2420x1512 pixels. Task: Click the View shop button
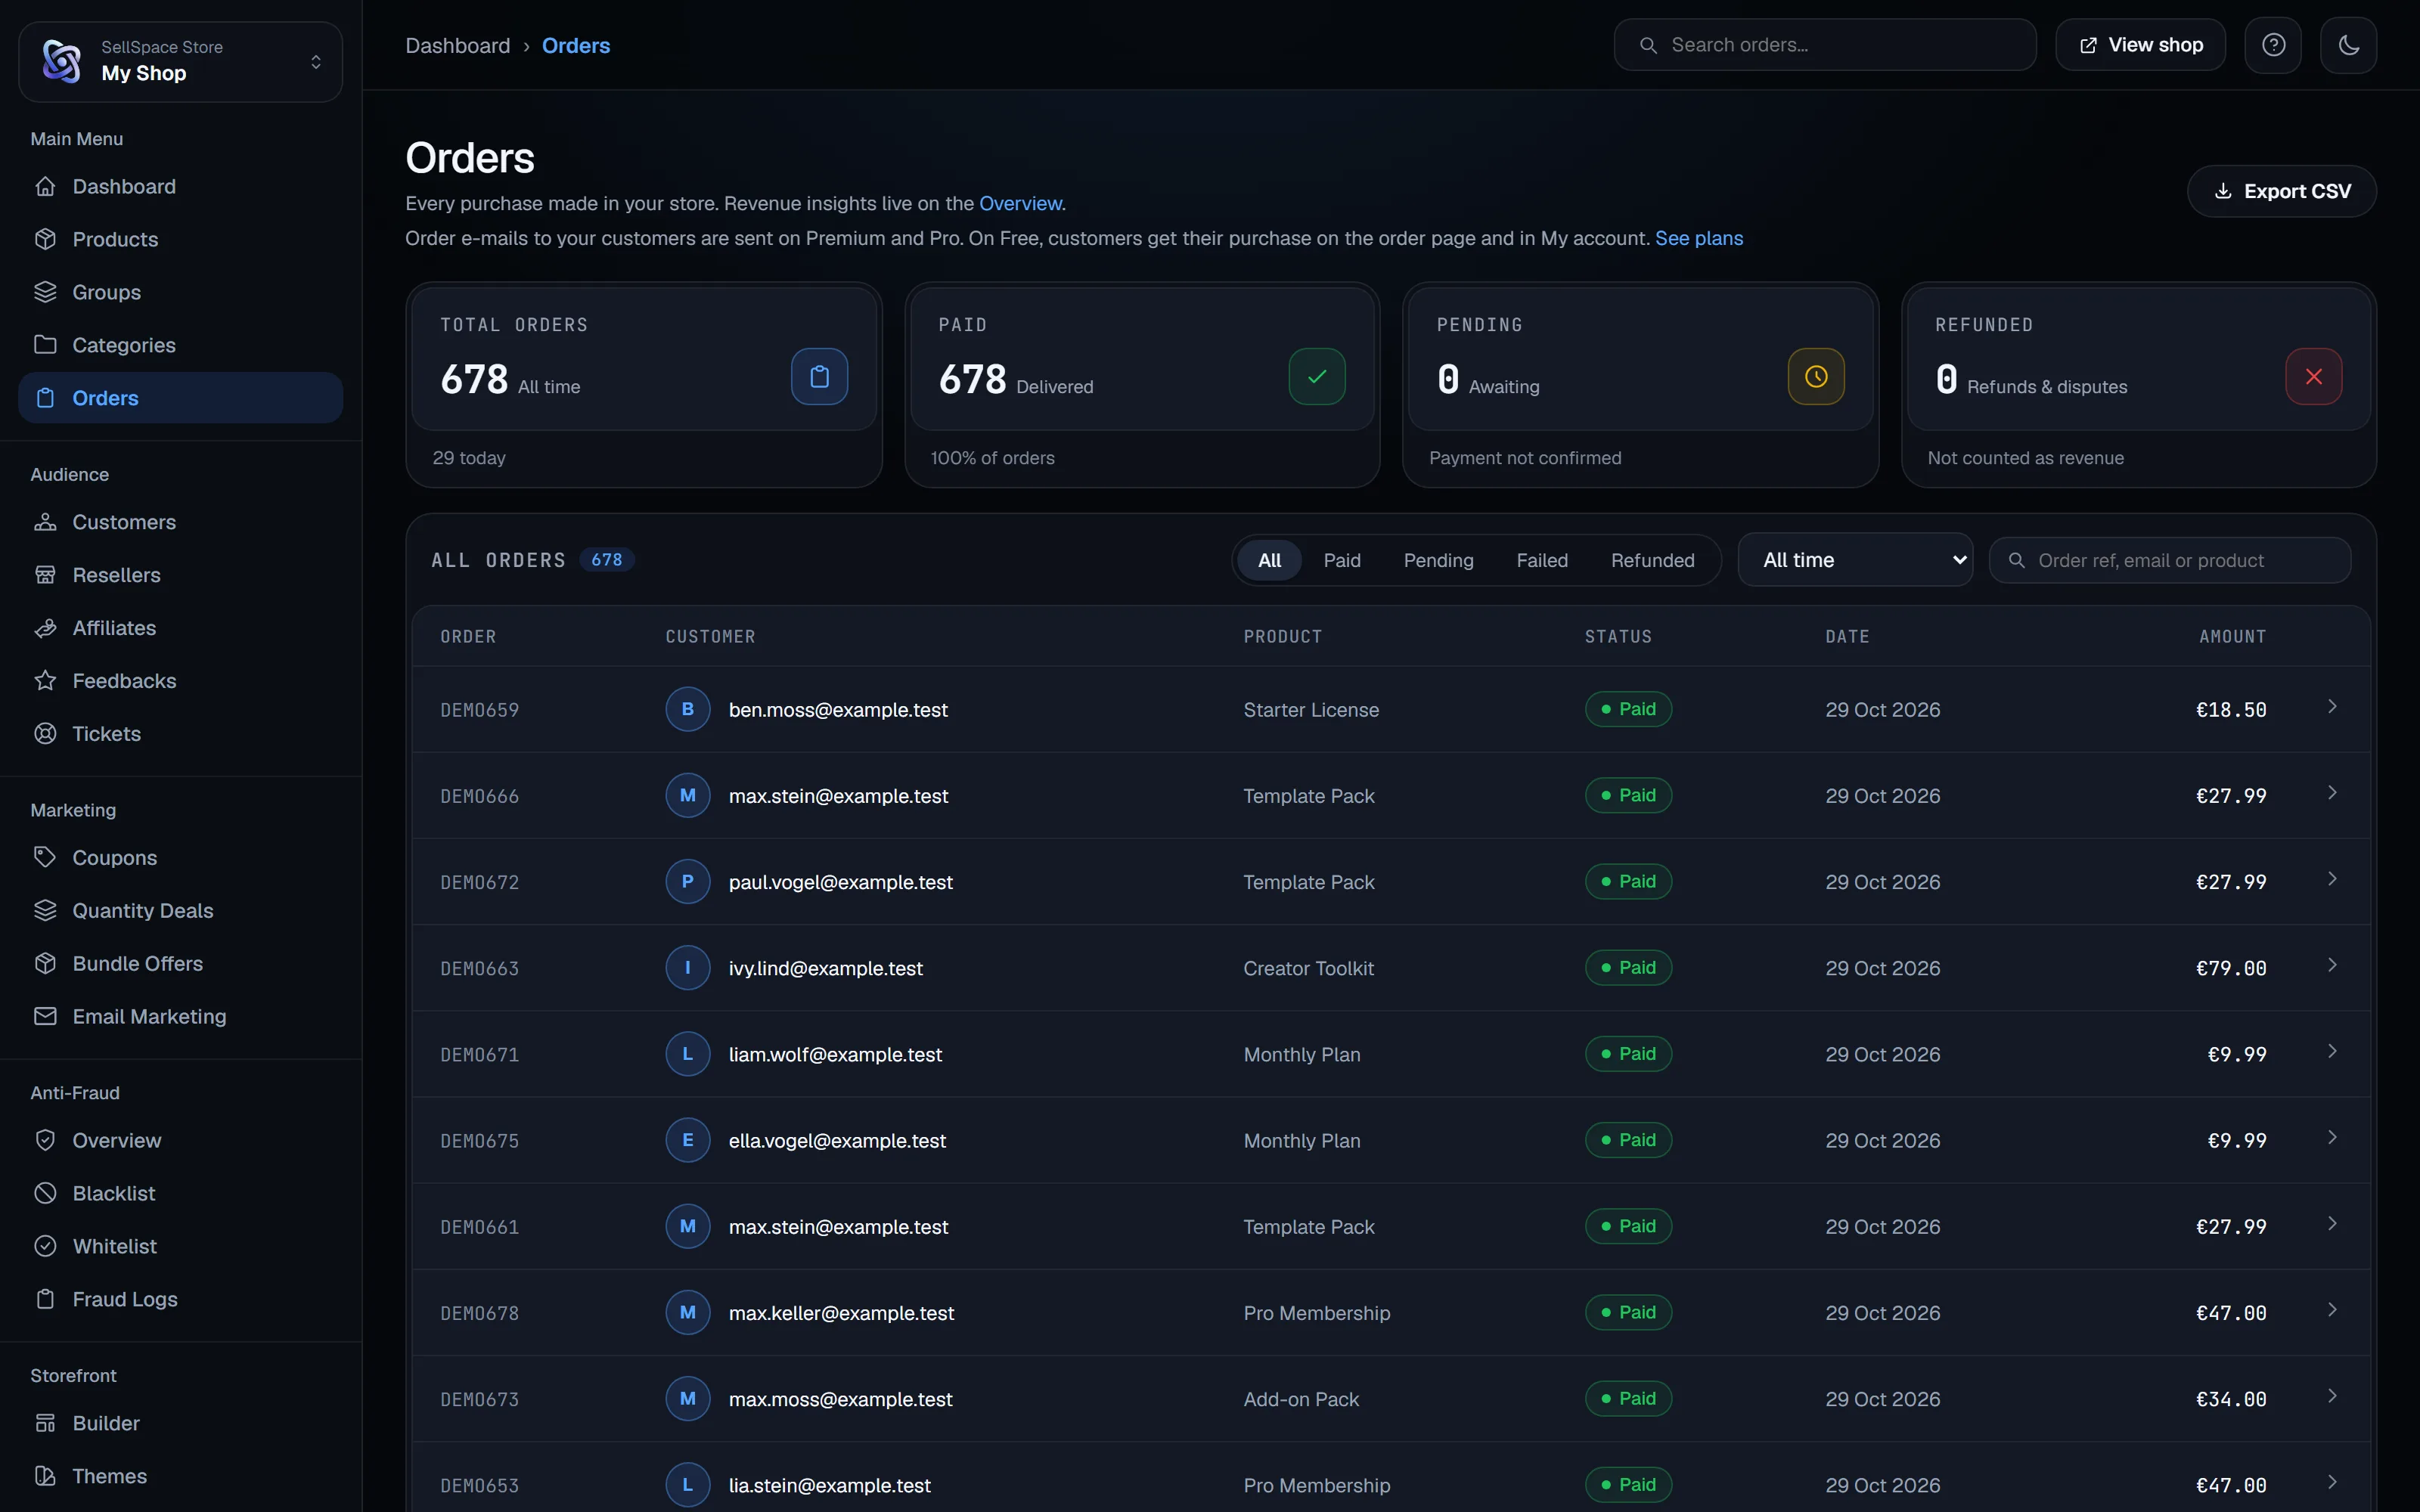pyautogui.click(x=2140, y=45)
